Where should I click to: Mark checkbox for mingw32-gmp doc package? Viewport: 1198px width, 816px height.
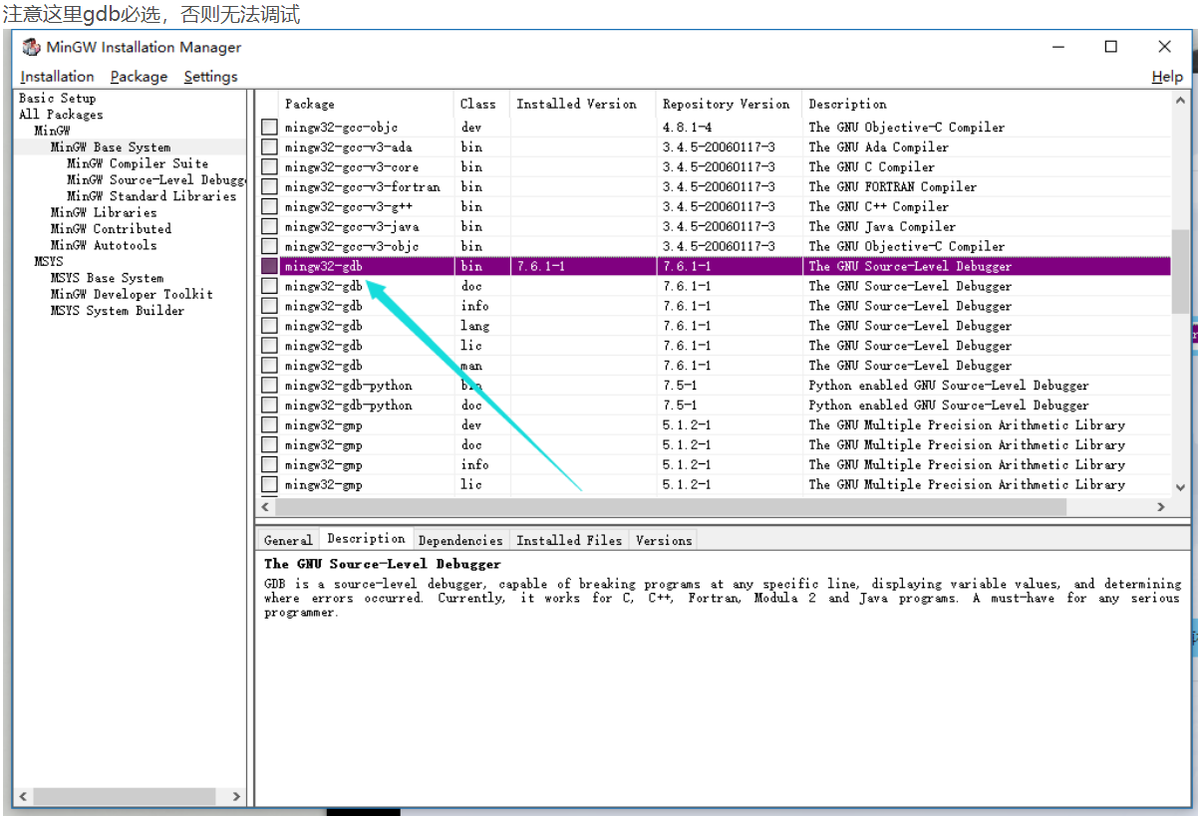[269, 445]
